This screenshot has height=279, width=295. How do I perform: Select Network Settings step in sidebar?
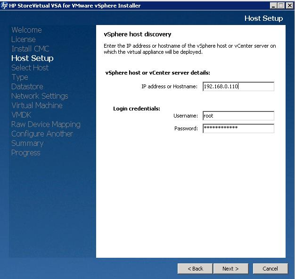[x=40, y=96]
